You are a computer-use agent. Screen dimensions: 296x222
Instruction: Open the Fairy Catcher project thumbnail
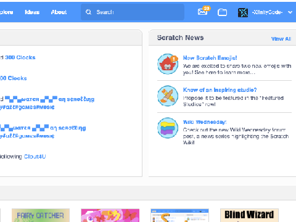[x=41, y=215]
